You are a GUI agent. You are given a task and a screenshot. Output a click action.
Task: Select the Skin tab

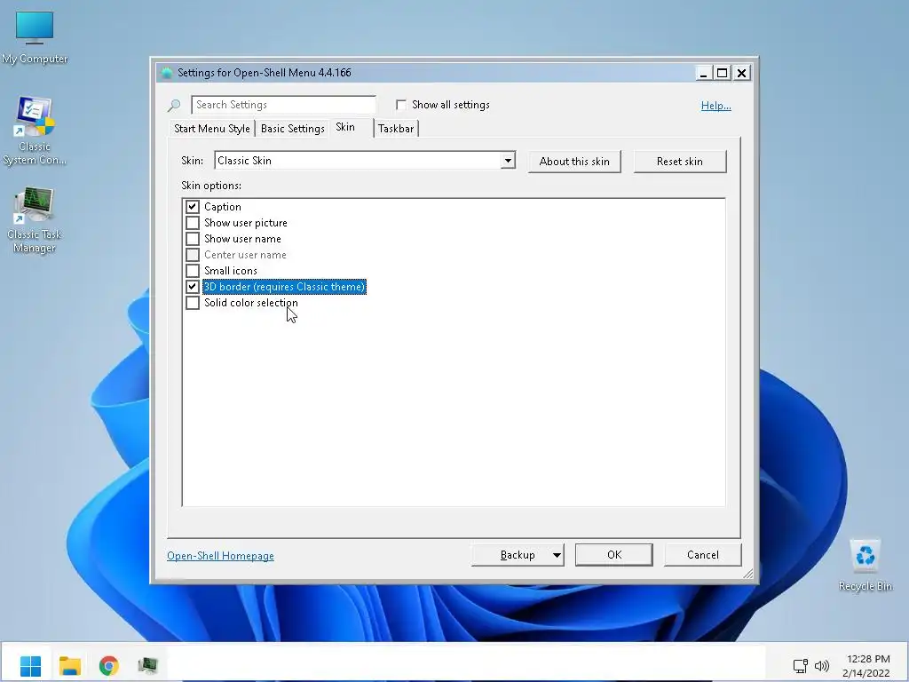pyautogui.click(x=345, y=127)
